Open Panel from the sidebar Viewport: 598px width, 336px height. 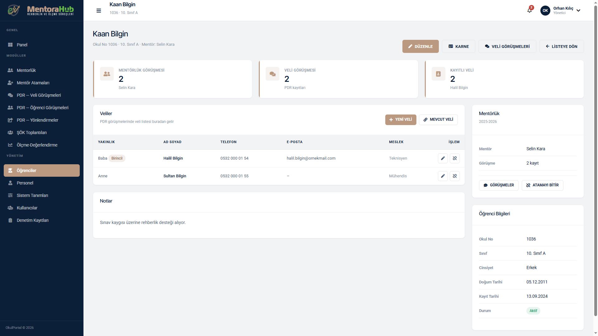coord(42,45)
